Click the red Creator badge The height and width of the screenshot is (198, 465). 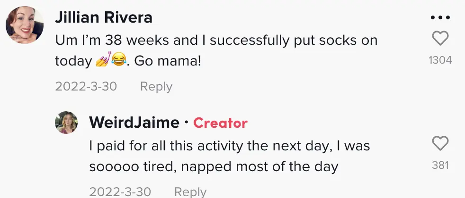(x=220, y=123)
